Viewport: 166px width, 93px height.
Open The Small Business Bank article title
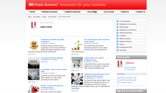tap(97, 40)
